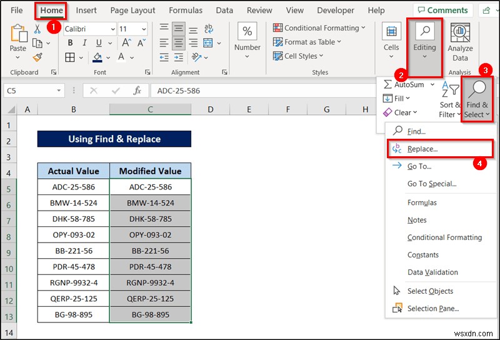The height and width of the screenshot is (340, 500).
Task: Pick the fill color bucket swatch
Action: [x=97, y=57]
